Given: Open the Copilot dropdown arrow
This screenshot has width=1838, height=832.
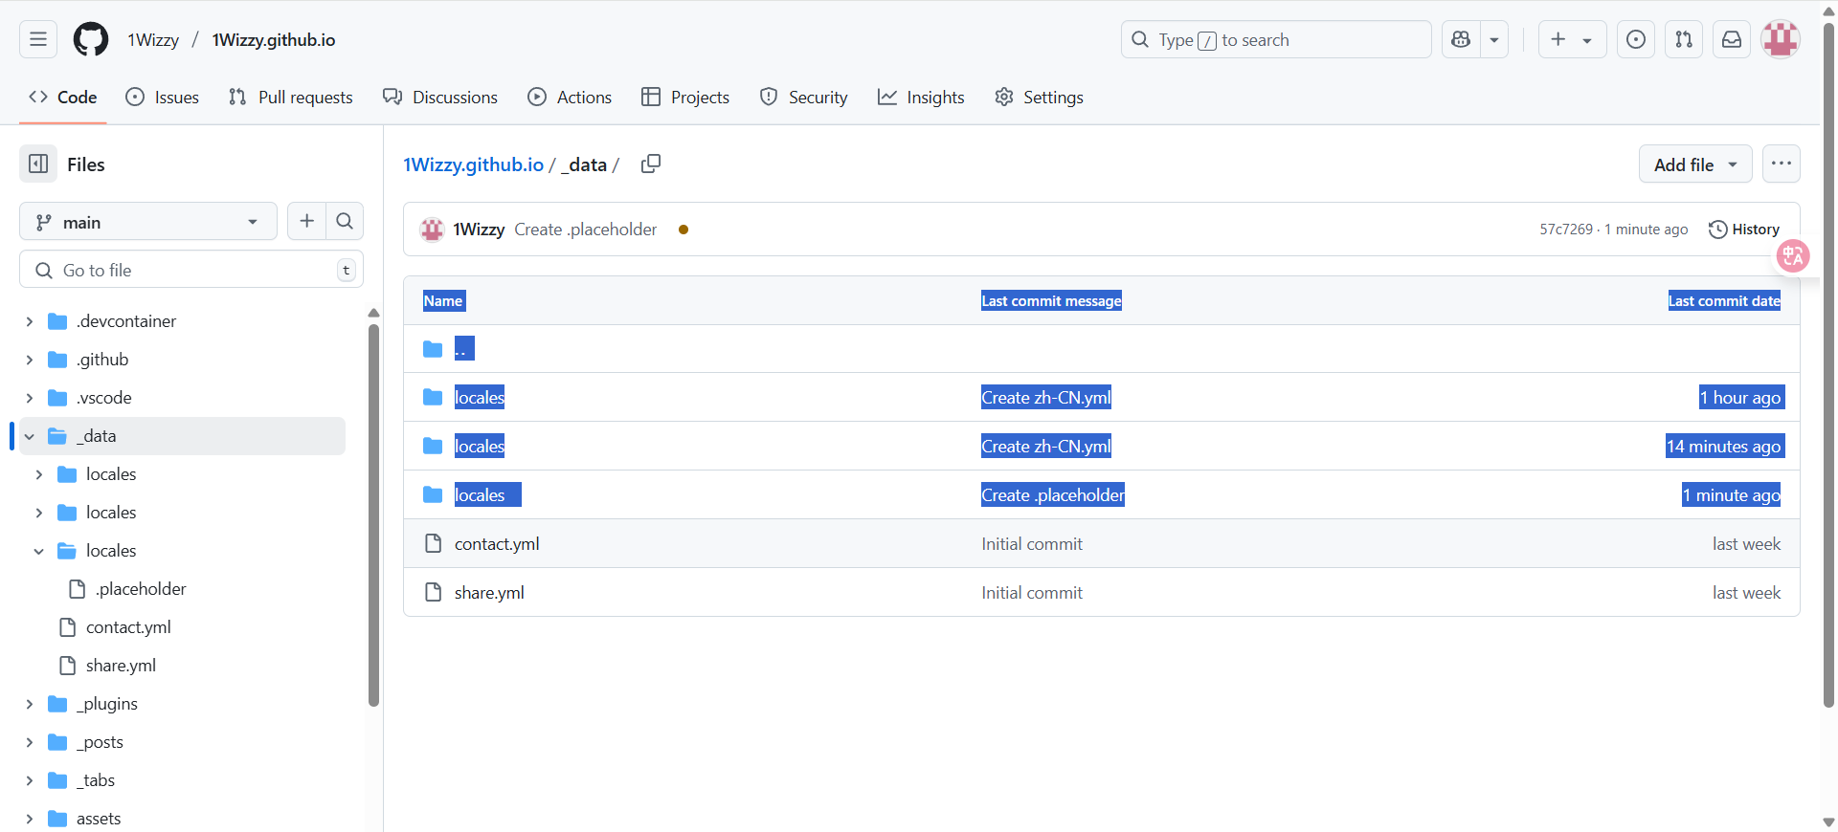Looking at the screenshot, I should (1494, 39).
